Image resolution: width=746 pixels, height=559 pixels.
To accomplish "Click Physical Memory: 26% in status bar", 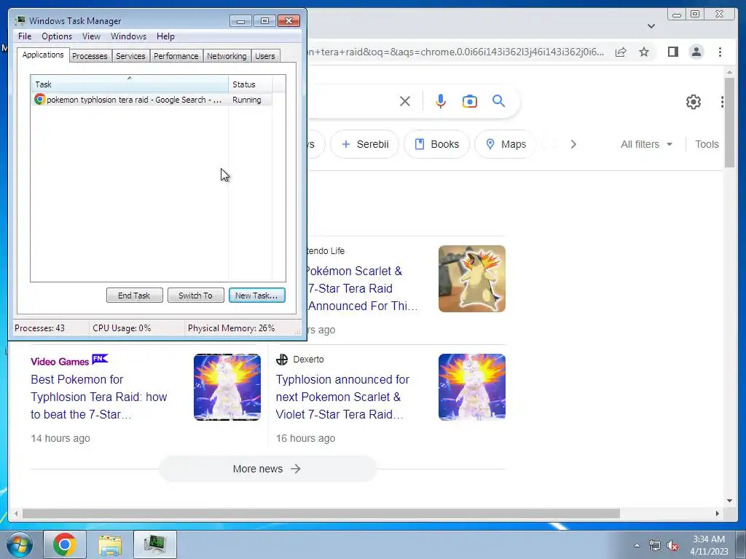I will (x=231, y=328).
